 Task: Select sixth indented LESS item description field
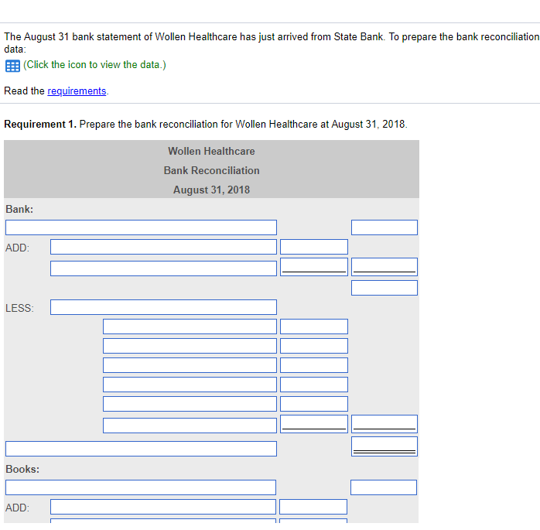click(190, 426)
